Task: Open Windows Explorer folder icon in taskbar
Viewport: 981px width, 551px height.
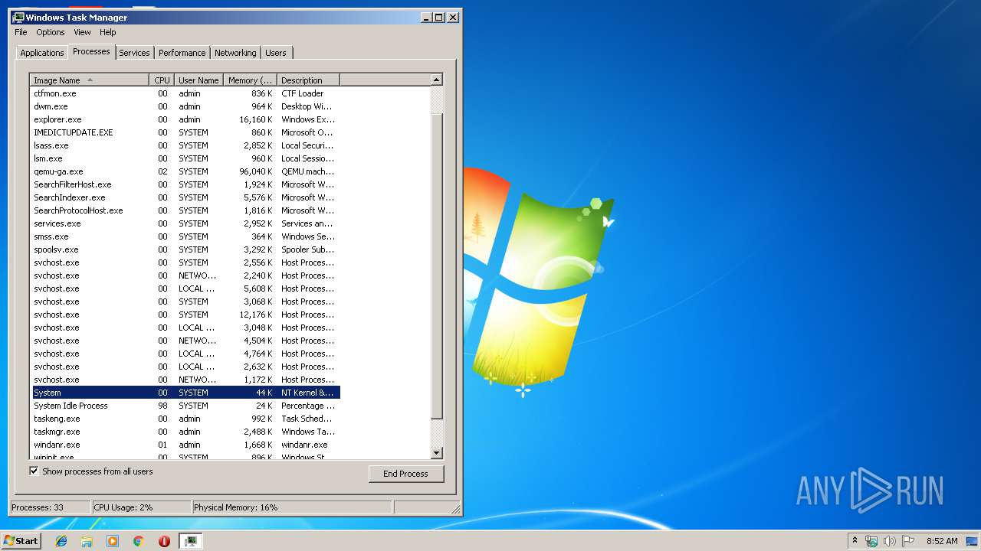Action: click(87, 541)
